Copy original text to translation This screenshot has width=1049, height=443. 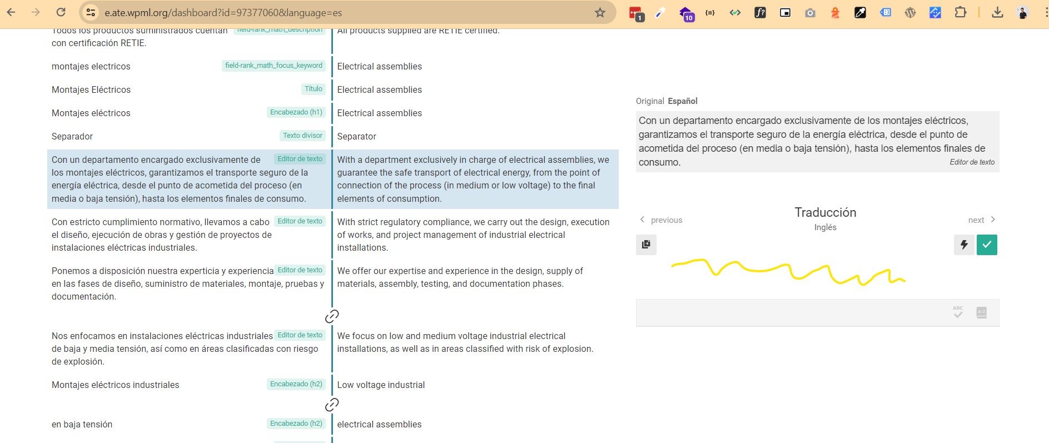(x=646, y=245)
